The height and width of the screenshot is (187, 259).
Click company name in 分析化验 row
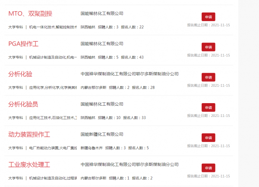129,74
